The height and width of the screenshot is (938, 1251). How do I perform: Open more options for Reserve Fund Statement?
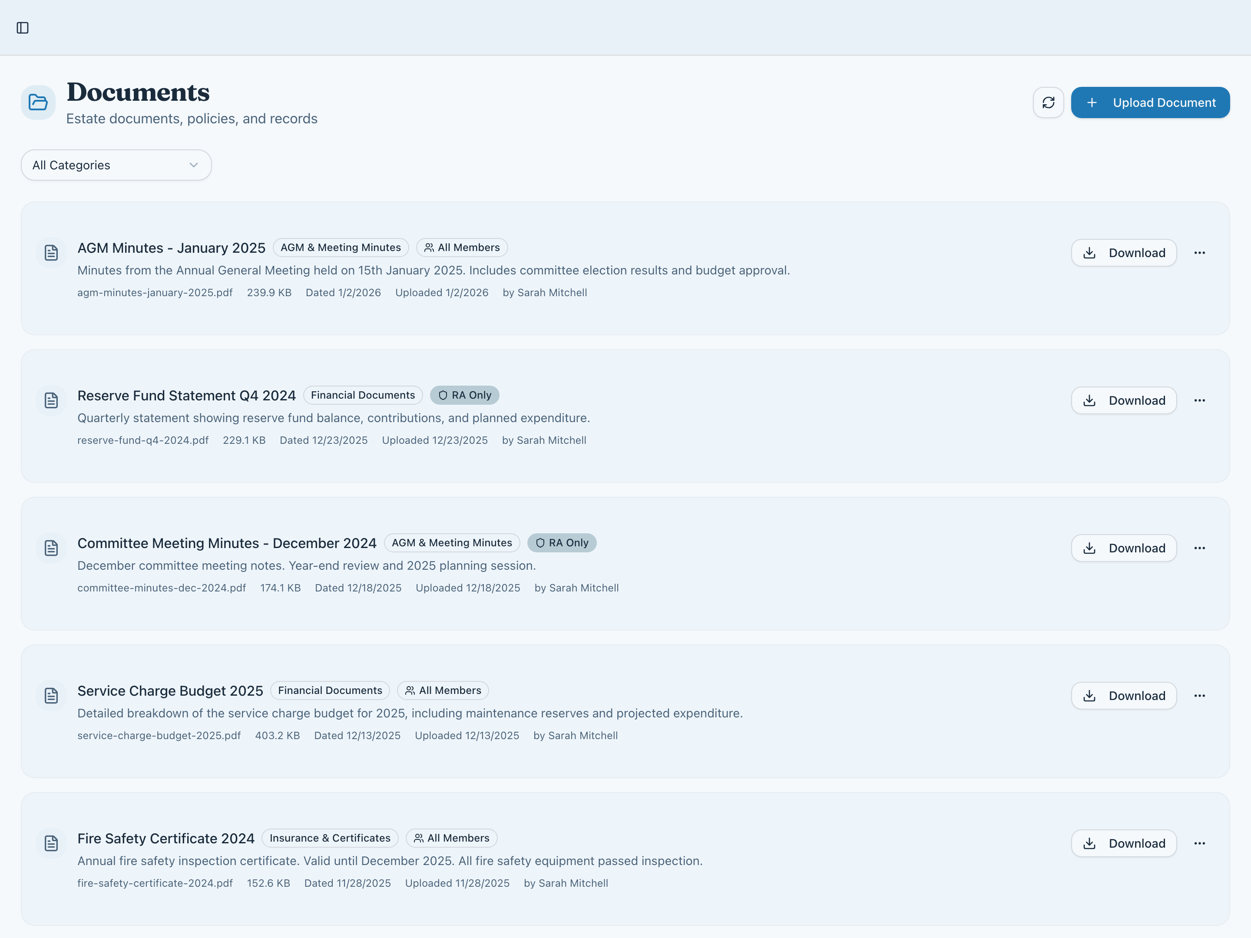click(1199, 400)
